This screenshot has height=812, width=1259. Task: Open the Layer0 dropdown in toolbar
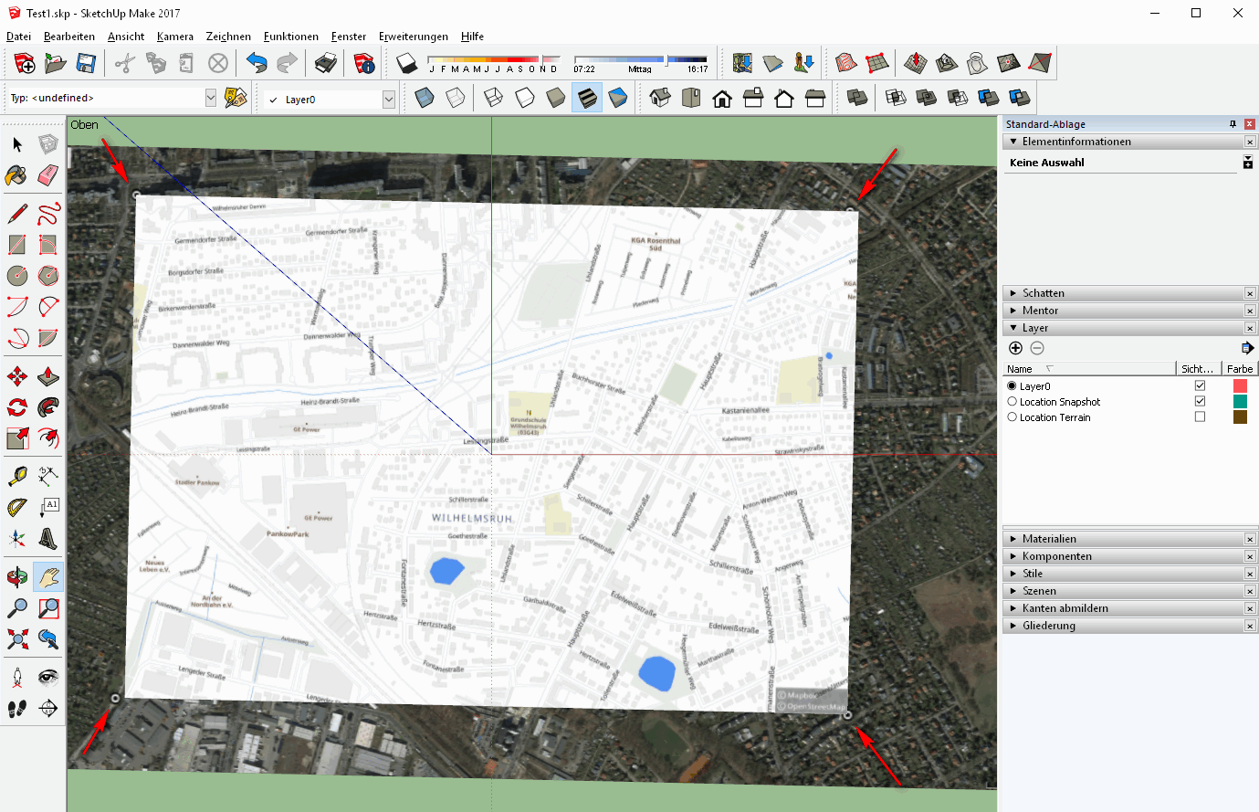[389, 99]
